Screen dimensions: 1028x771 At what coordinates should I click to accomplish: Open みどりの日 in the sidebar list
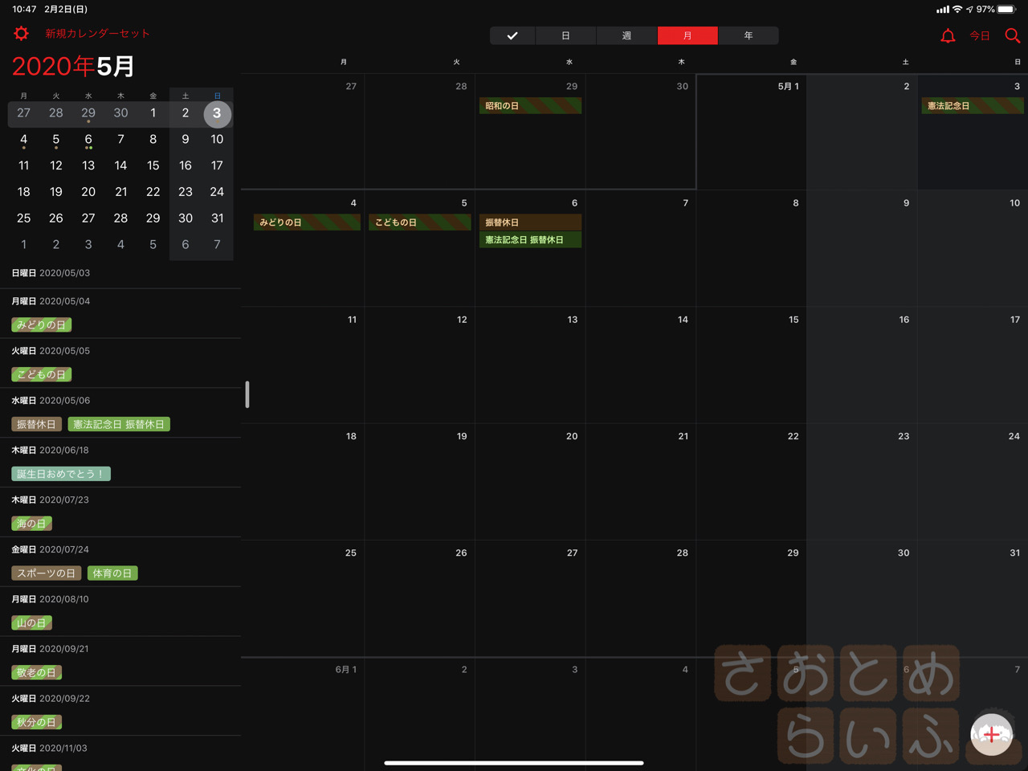[42, 324]
